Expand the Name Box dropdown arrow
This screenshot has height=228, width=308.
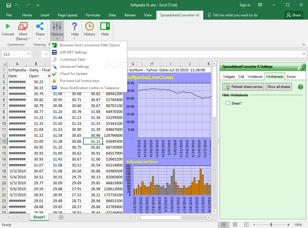click(x=29, y=54)
